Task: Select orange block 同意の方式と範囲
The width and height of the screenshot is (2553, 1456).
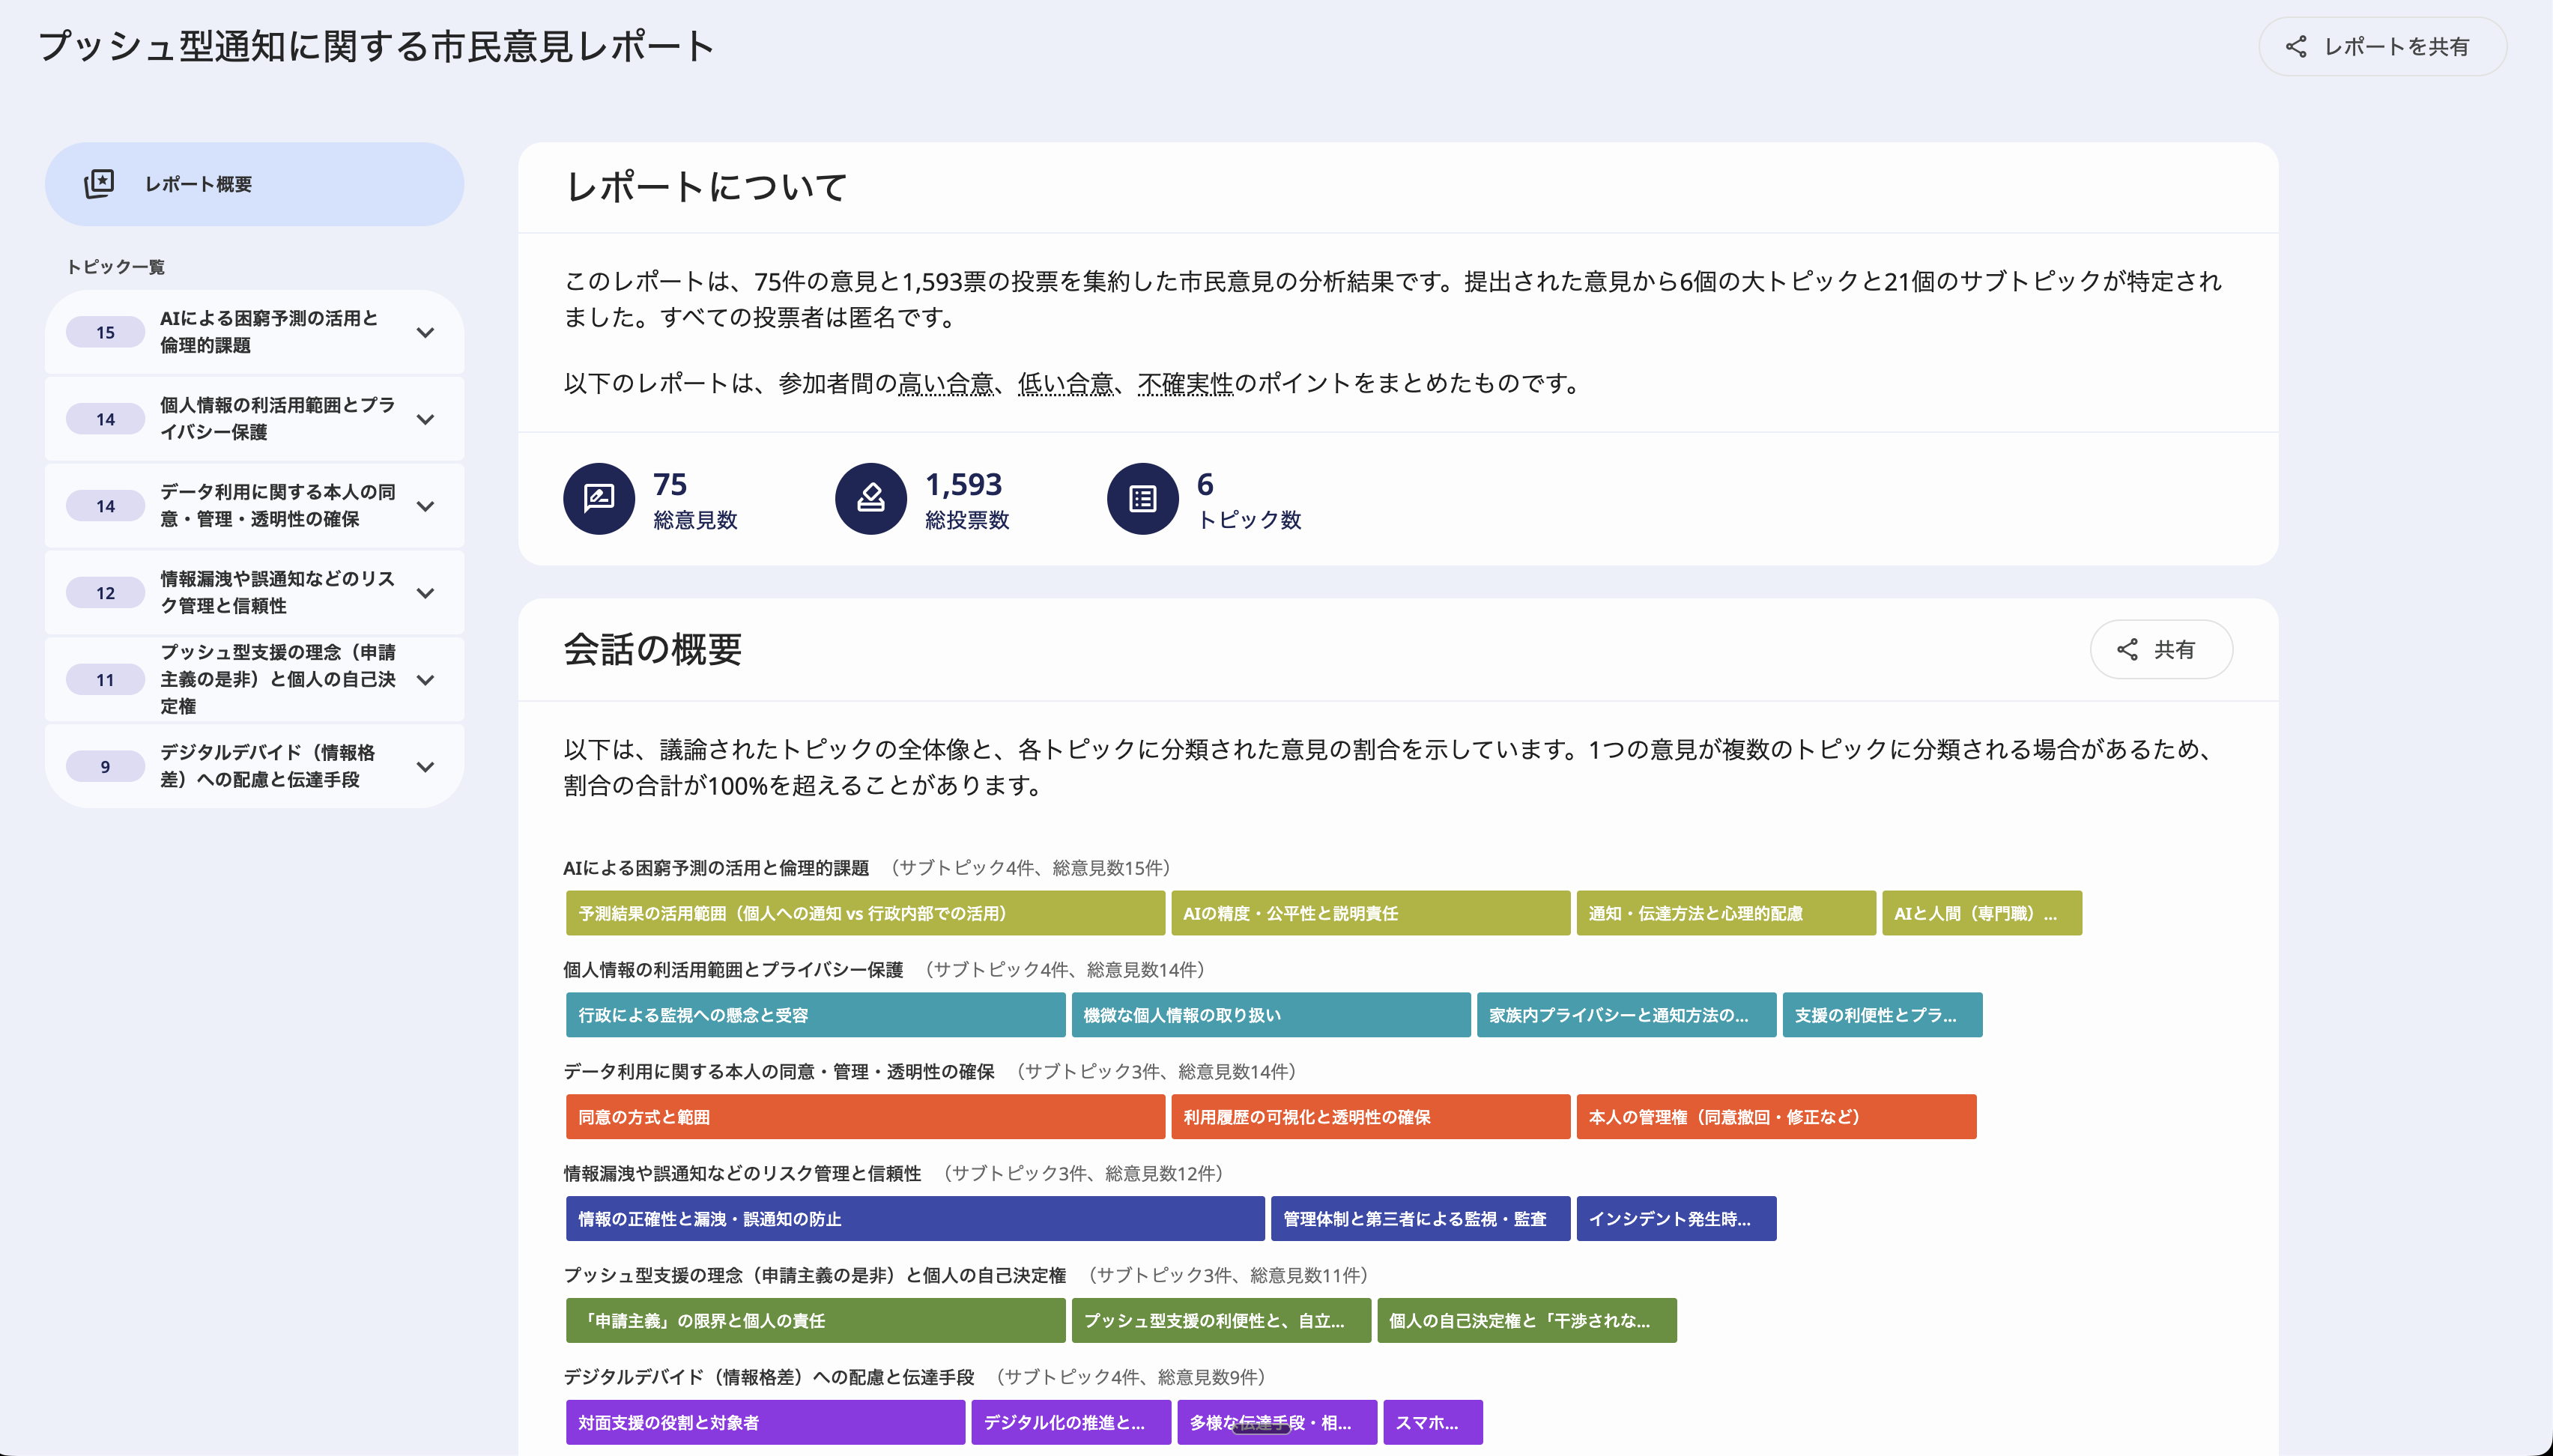Action: [865, 1117]
